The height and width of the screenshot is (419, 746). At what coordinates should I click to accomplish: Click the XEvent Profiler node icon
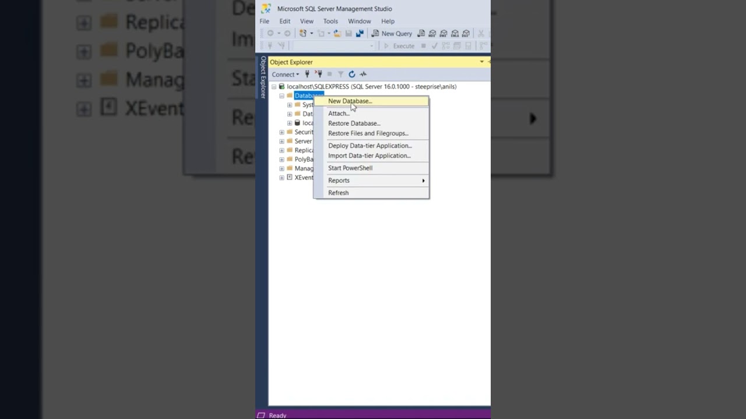[x=290, y=177]
